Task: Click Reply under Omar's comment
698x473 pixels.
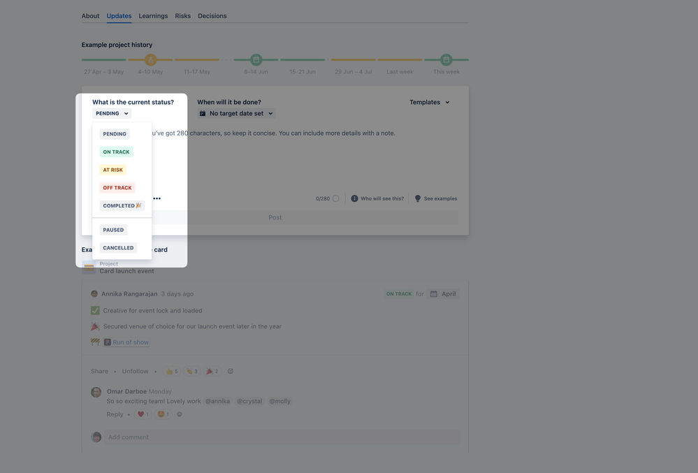Action: (x=115, y=414)
